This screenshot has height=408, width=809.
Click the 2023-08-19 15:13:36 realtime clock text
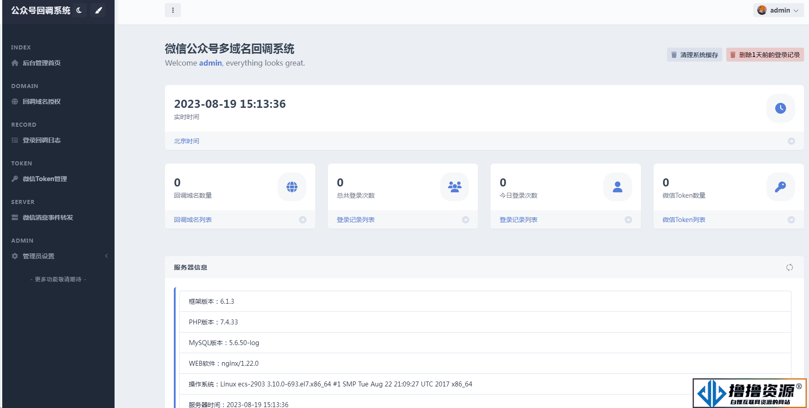pyautogui.click(x=230, y=104)
